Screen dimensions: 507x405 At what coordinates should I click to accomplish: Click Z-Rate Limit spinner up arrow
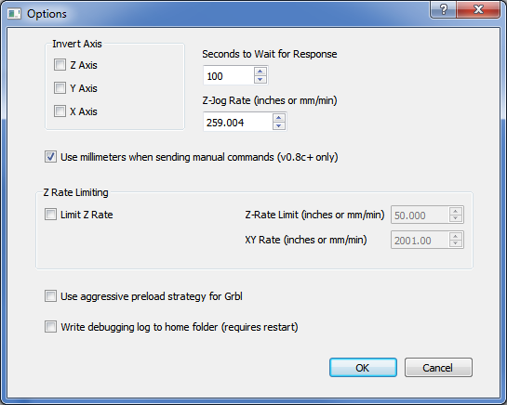tap(456, 211)
